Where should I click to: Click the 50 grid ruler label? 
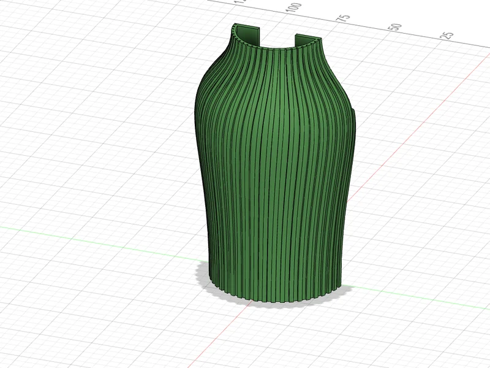(x=396, y=27)
